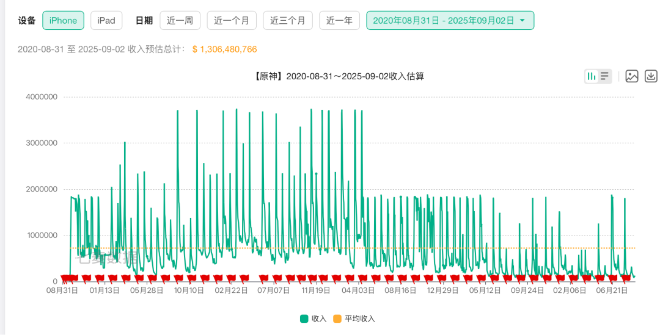Click the 01月13日 x-axis label
Screen dimensions: 660x335
[104, 290]
